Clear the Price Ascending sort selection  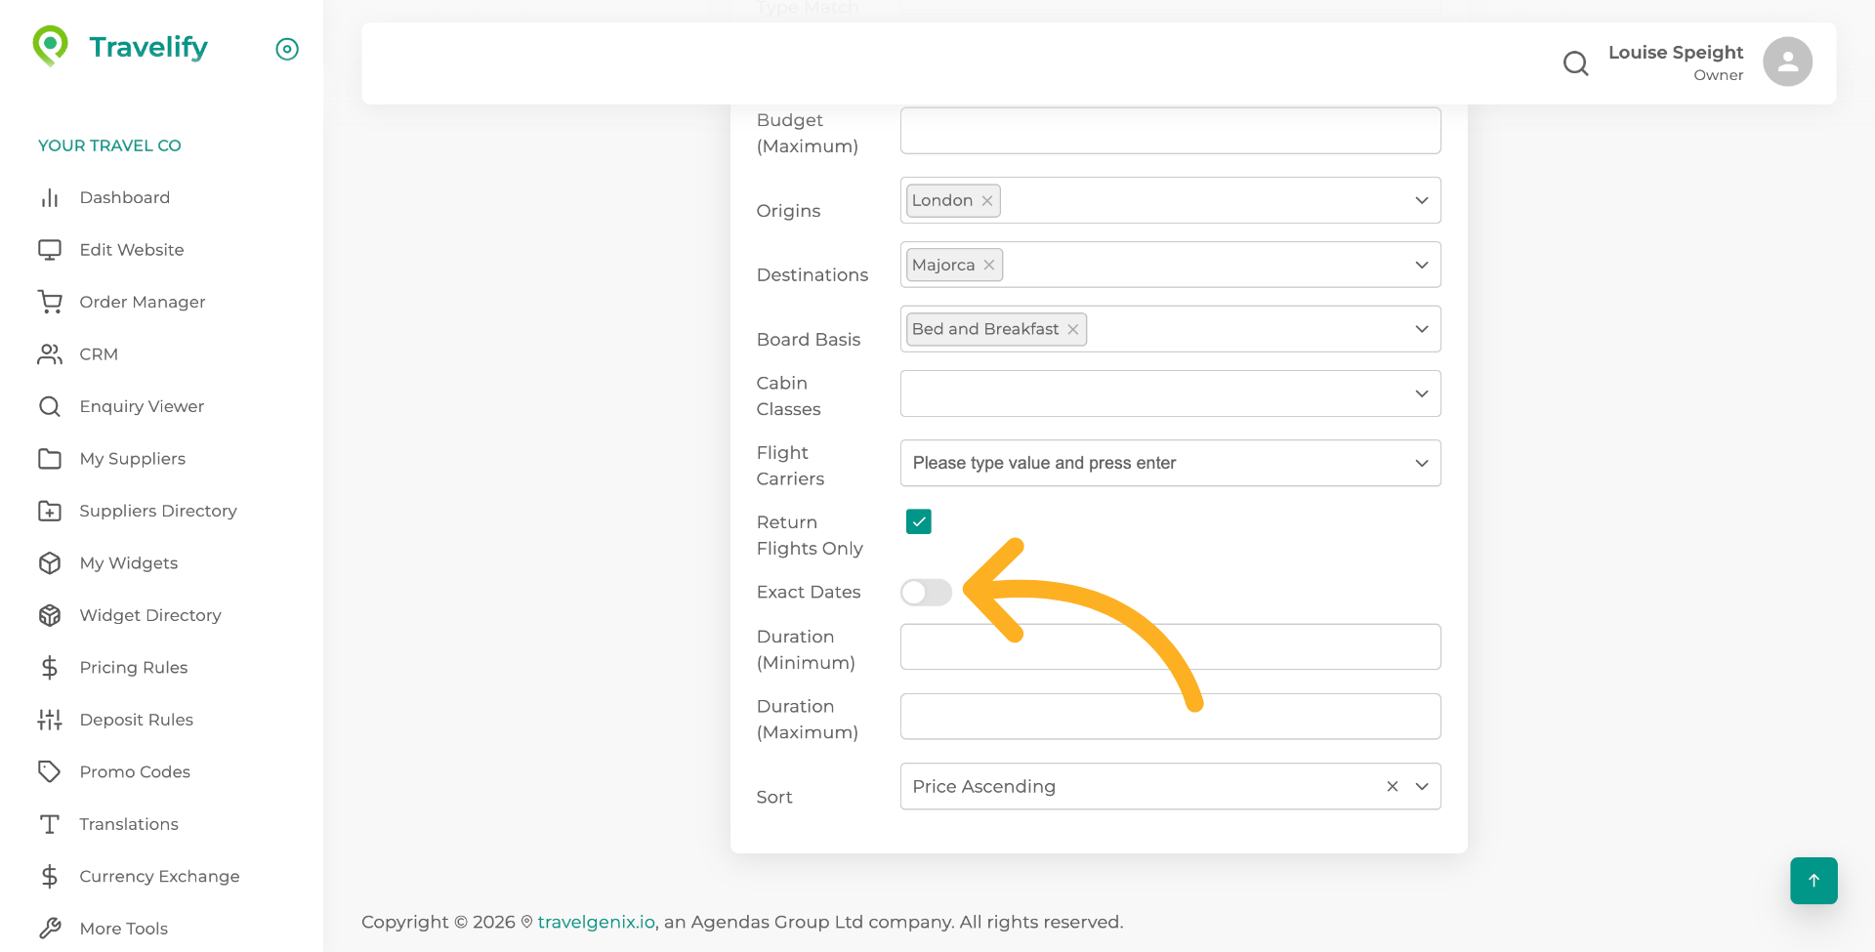tap(1393, 787)
